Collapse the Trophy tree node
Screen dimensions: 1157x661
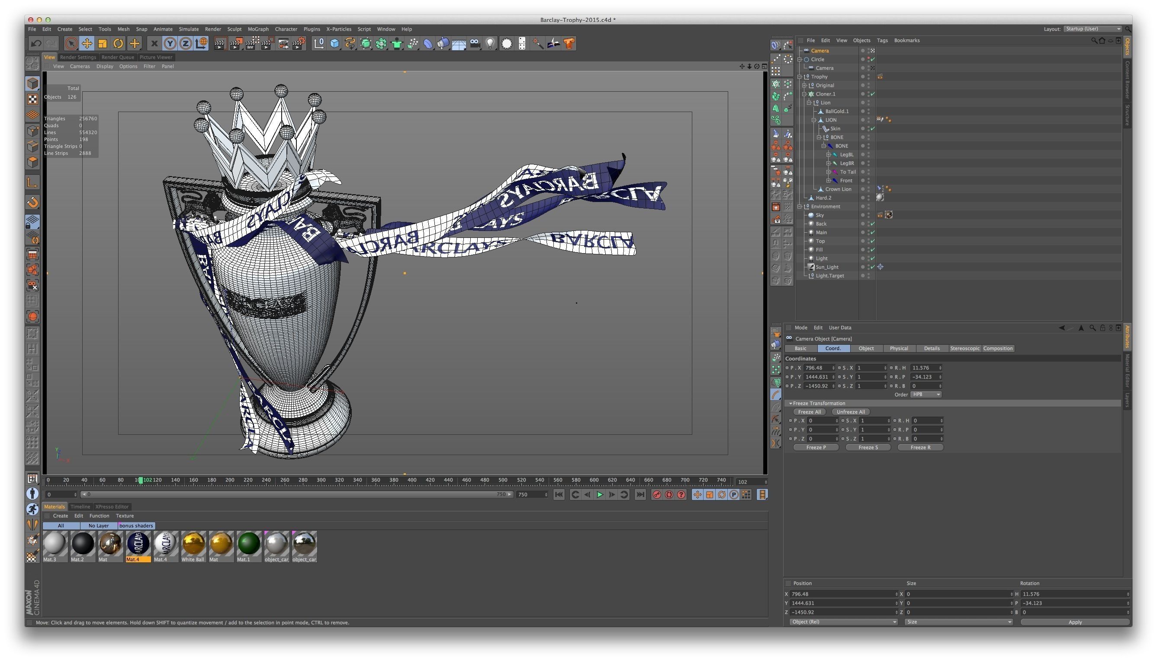tap(800, 77)
